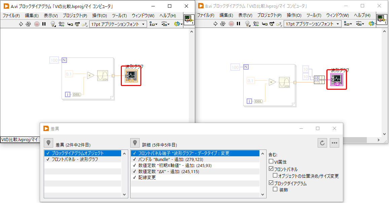The height and width of the screenshot is (203, 389).
Task: Click the Step Out icon in B.vi toolbar
Action: 279,24
